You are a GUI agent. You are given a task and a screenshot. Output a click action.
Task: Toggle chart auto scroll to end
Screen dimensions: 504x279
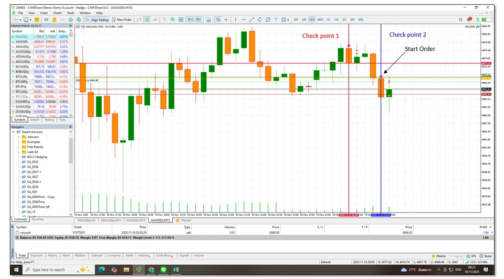pos(190,19)
